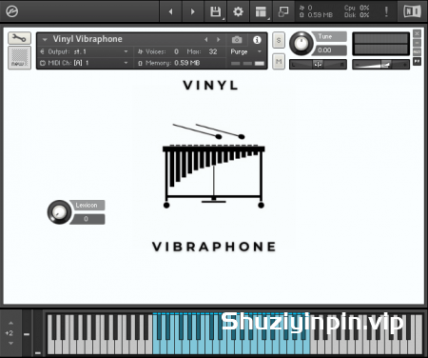Screen dimensions: 428x358
Task: Click the Lexicon reverb knob
Action: coord(59,212)
